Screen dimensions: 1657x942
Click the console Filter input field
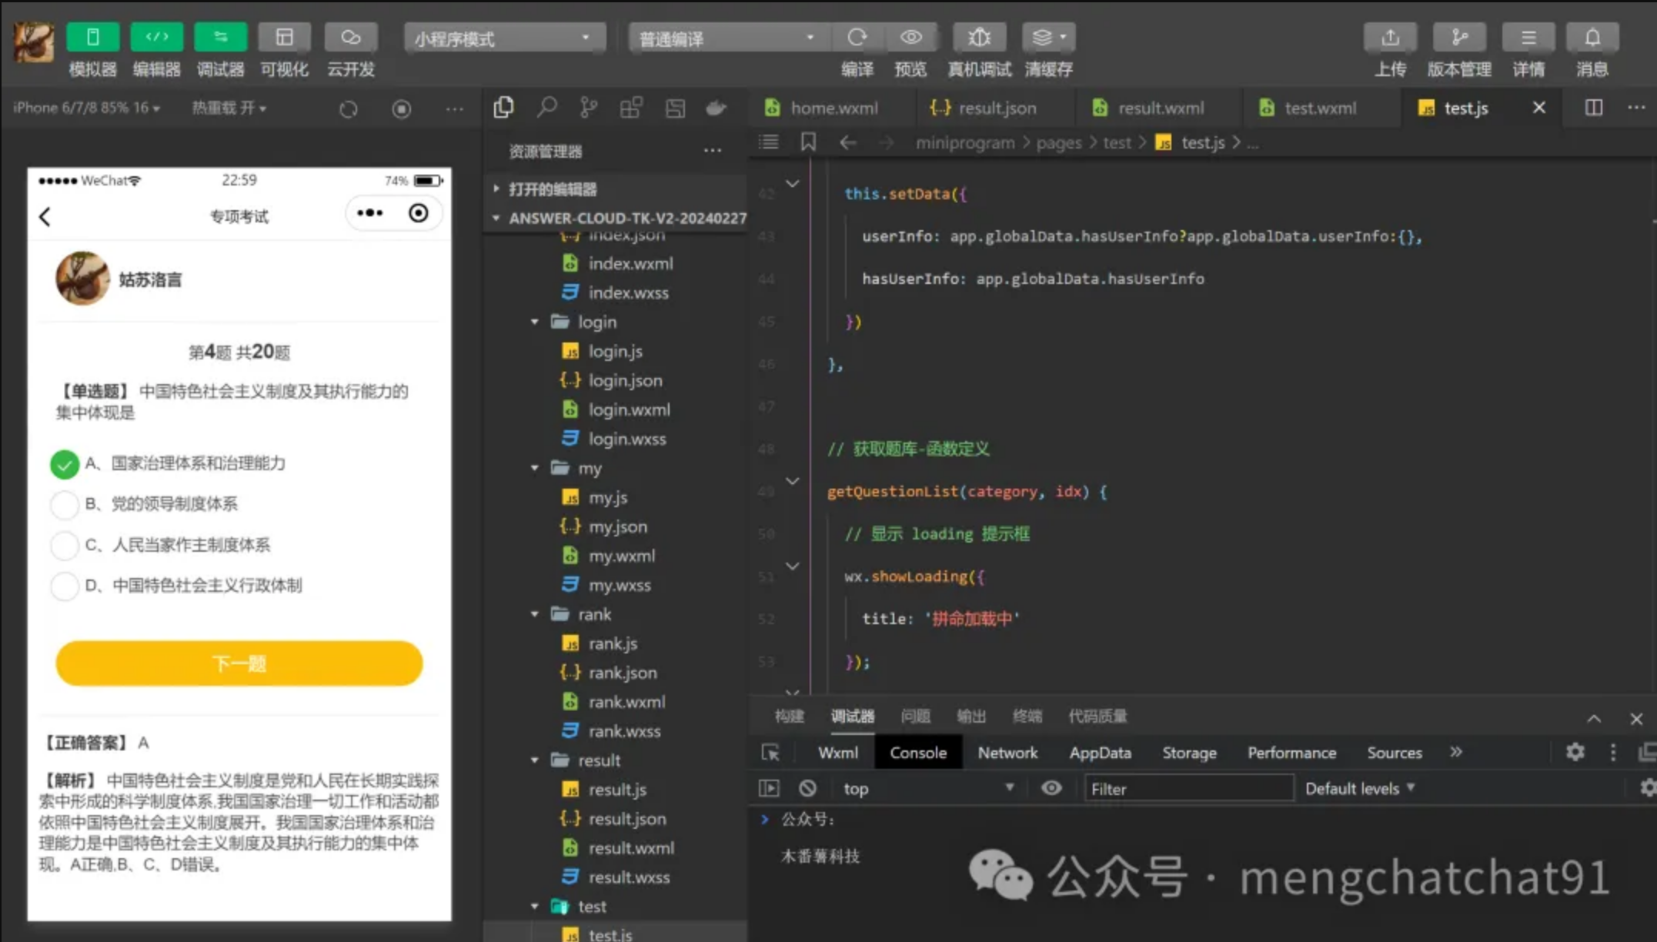point(1188,788)
